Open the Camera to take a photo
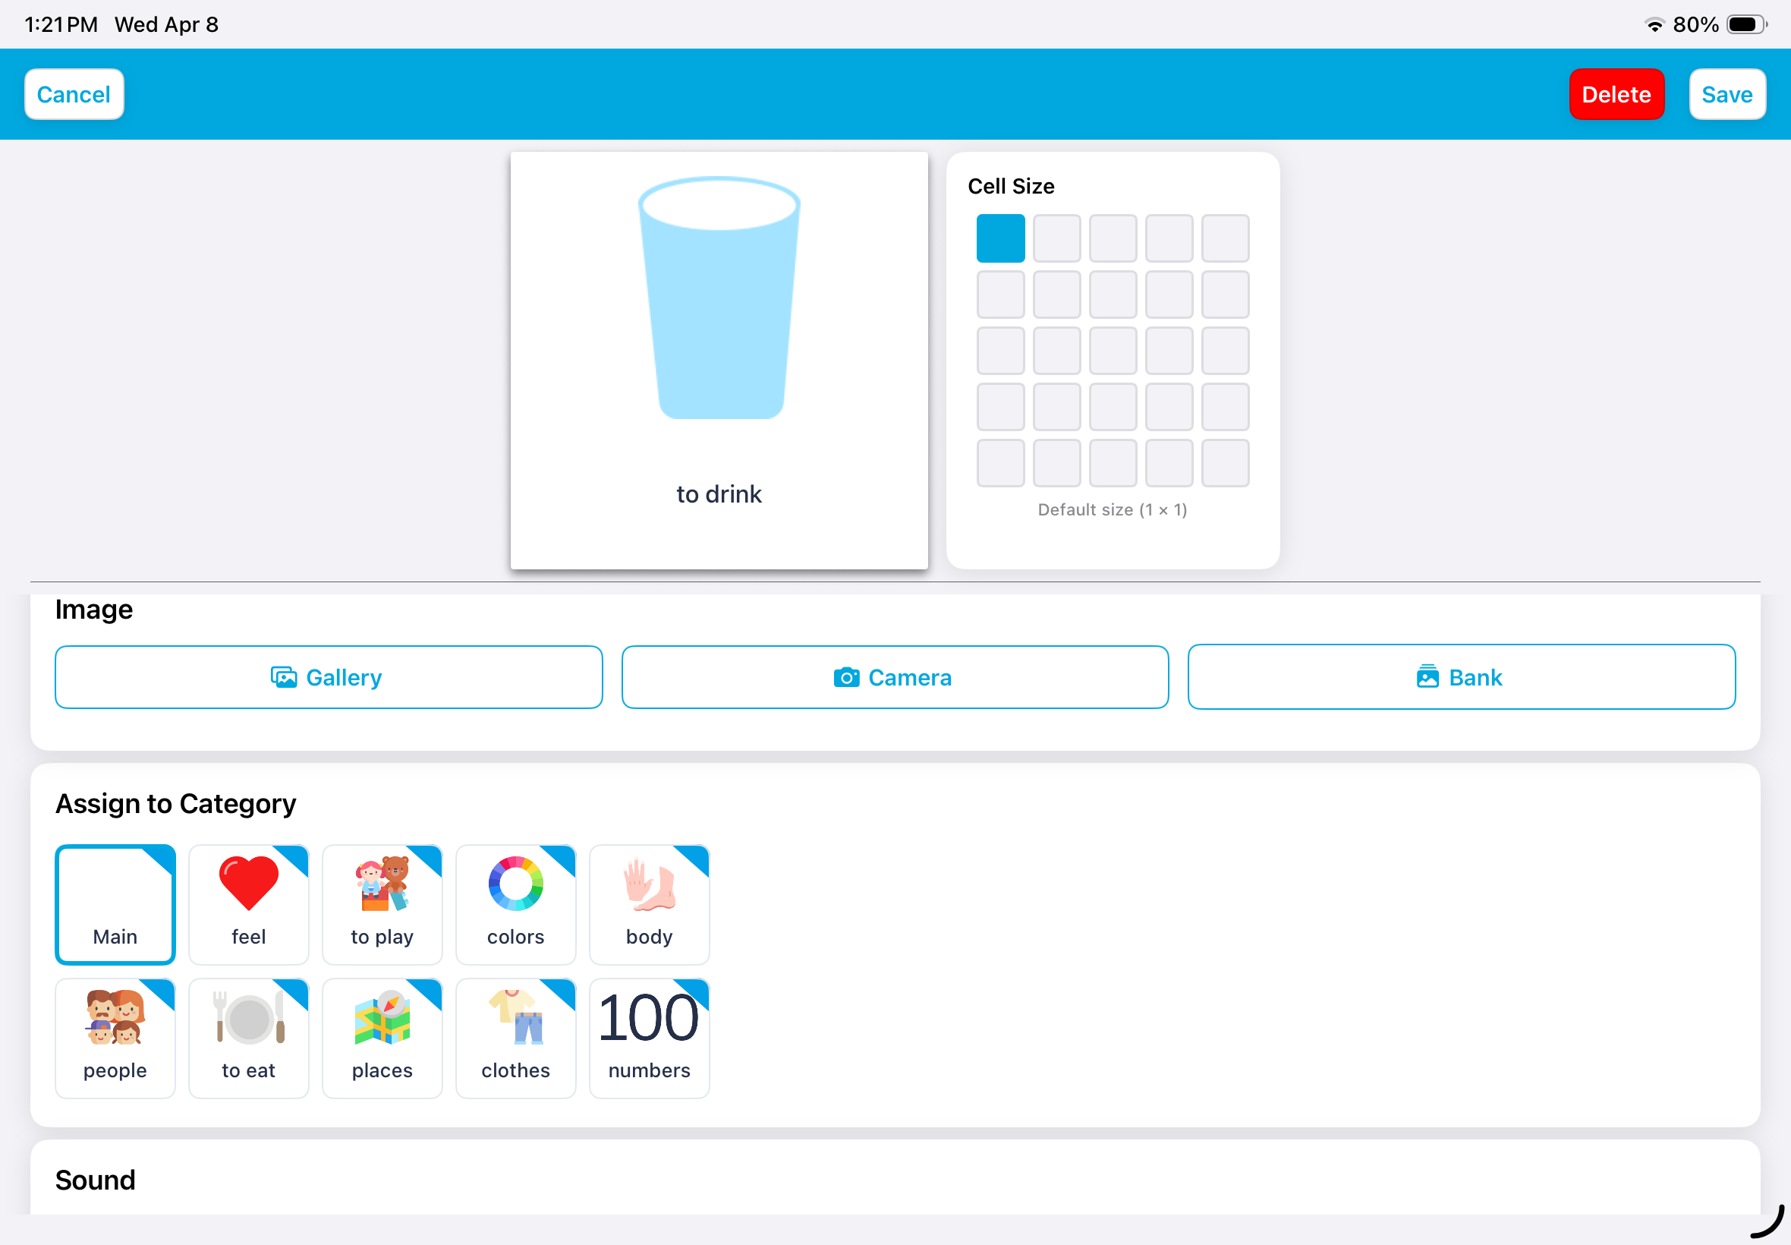Viewport: 1791px width, 1245px height. click(894, 677)
